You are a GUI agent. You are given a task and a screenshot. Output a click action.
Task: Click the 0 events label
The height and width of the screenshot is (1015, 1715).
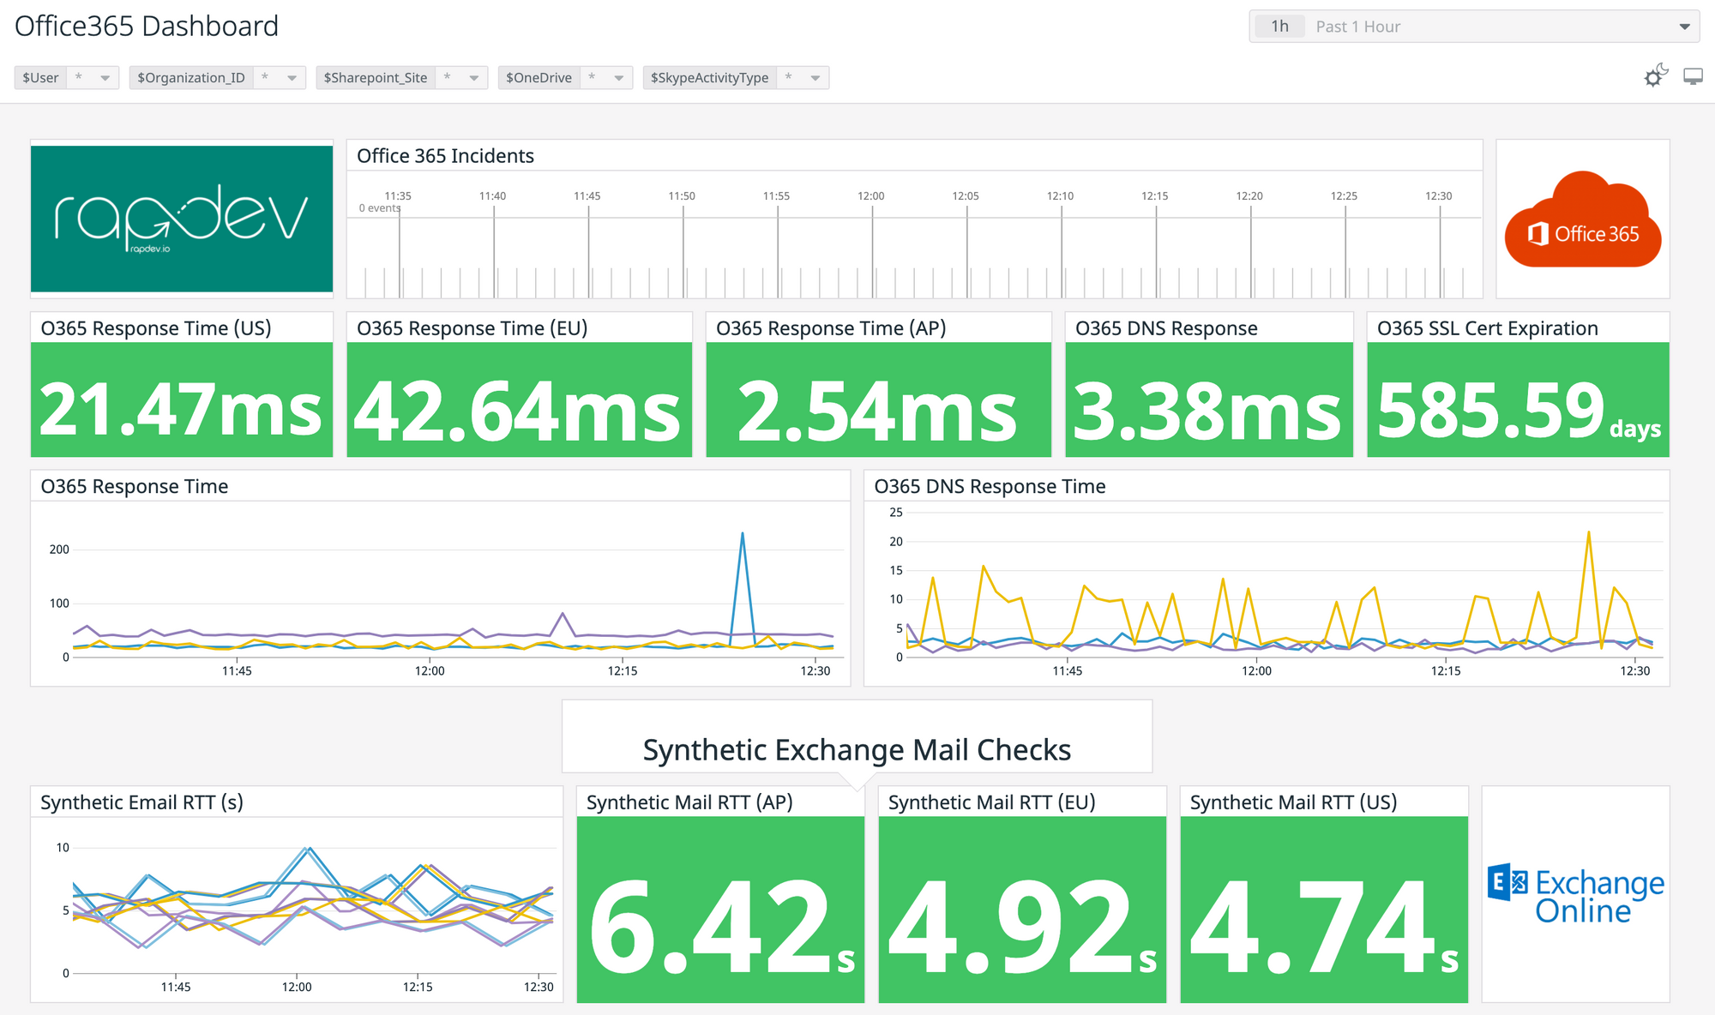379,207
